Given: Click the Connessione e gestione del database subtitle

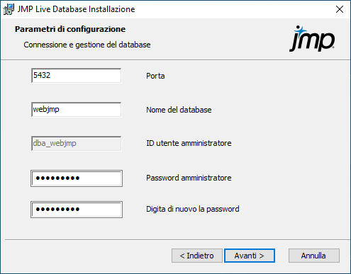Looking at the screenshot, I should 87,45.
